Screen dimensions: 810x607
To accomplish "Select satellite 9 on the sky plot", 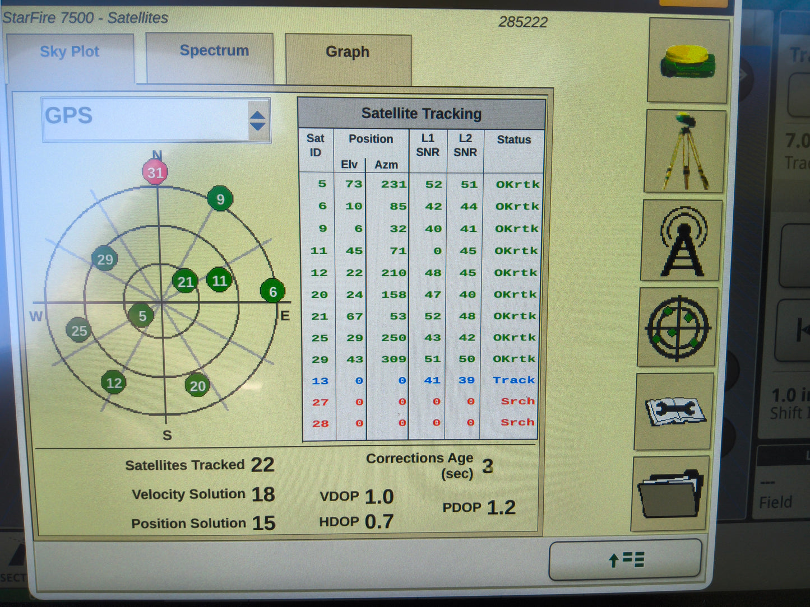I will point(220,199).
